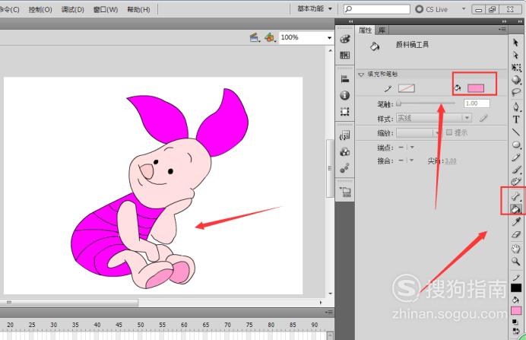Click the search input field

click(377, 9)
